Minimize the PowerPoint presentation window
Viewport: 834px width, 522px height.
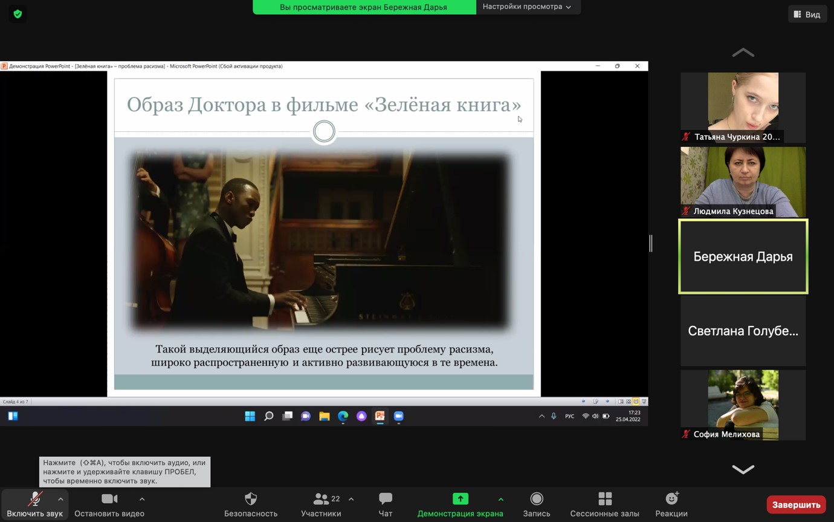(x=598, y=66)
